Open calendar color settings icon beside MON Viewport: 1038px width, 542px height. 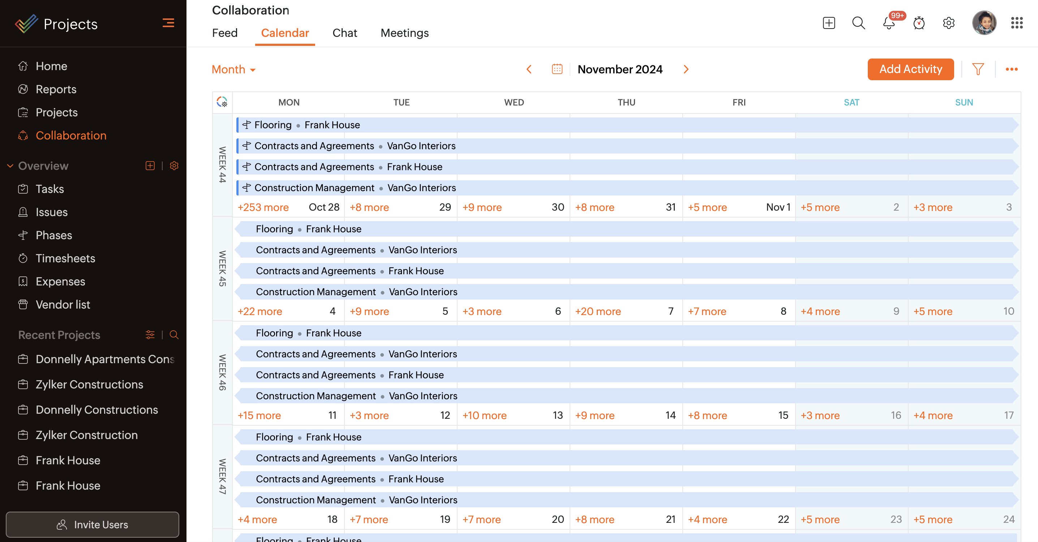[x=222, y=102]
